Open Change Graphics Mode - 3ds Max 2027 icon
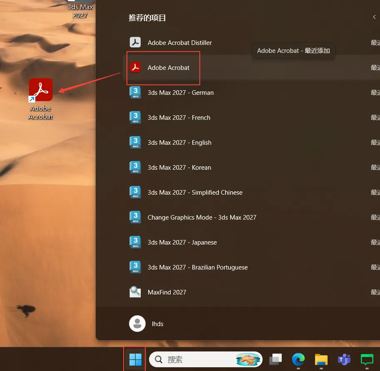 coord(135,217)
